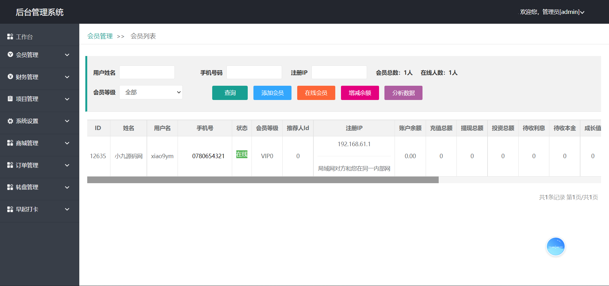Select 项目管理 sidebar menu label
609x286 pixels.
[x=27, y=99]
